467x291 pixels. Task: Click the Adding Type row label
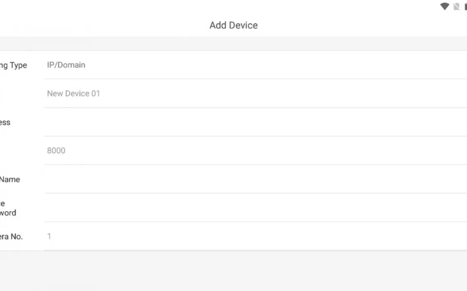13,65
